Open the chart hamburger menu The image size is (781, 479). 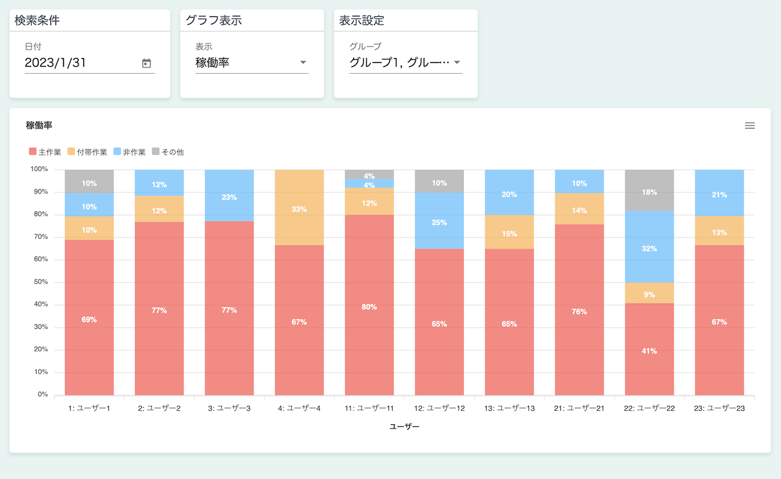(x=749, y=125)
